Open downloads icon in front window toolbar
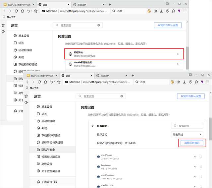Image resolution: width=212 pixels, height=188 pixels. [x=185, y=82]
